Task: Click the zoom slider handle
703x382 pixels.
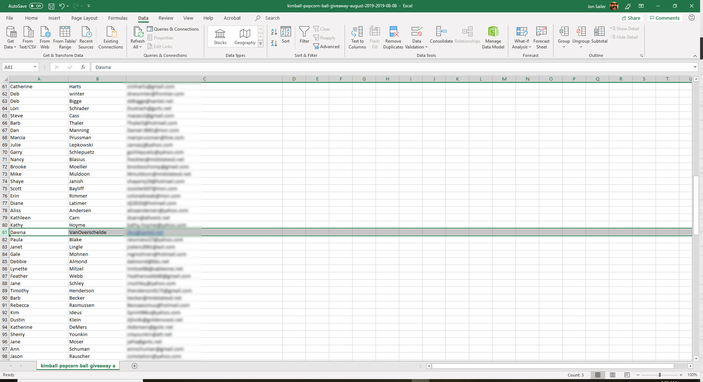Action: (660, 375)
